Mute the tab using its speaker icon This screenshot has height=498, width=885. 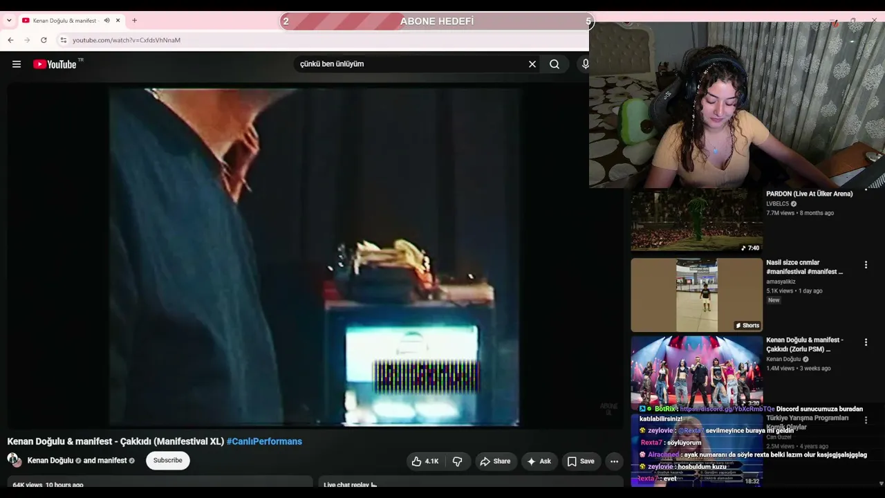[106, 21]
